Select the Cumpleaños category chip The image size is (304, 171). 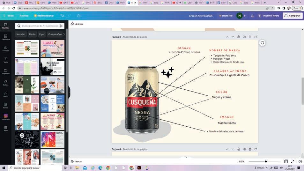tap(55, 34)
